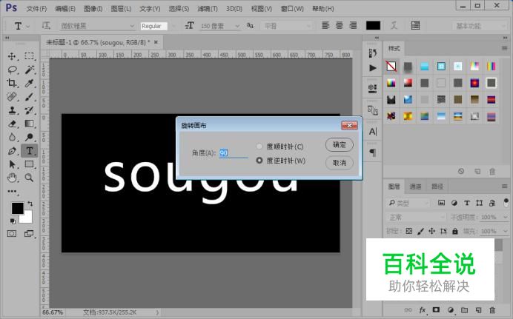Select the Rectangle shape tool
513x319 pixels.
click(29, 164)
